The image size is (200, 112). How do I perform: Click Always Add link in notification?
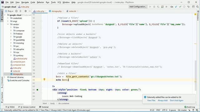point(162,100)
